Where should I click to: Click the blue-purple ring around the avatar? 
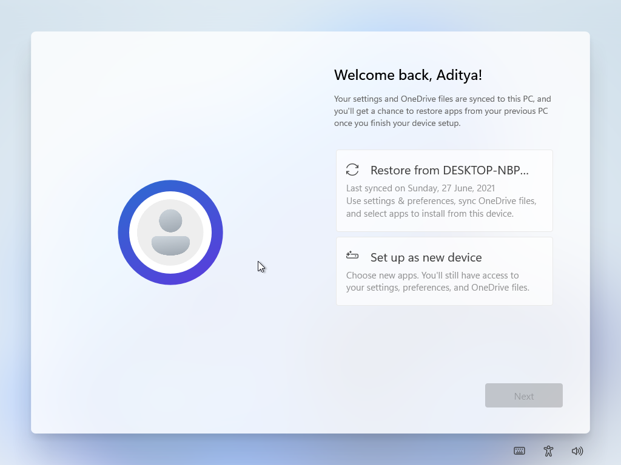[170, 186]
